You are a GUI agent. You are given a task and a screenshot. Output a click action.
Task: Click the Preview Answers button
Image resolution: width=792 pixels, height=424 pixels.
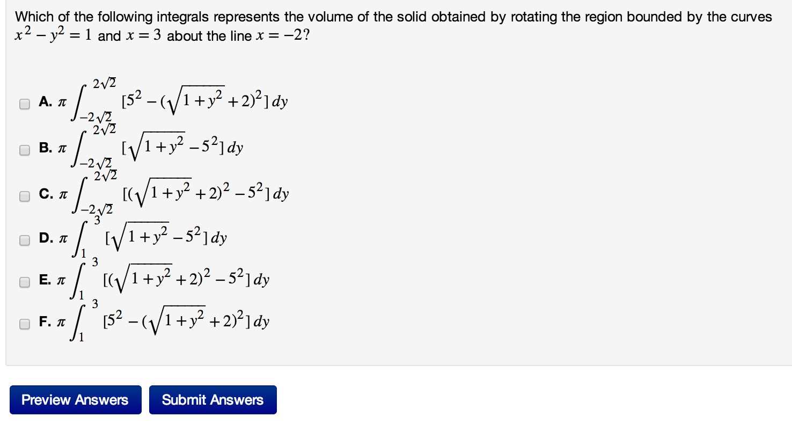[x=75, y=399]
